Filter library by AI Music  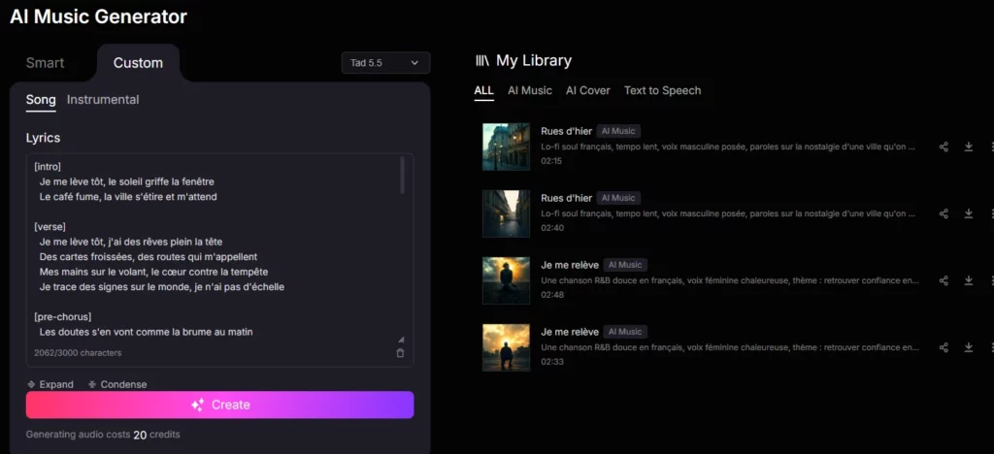[x=529, y=90]
